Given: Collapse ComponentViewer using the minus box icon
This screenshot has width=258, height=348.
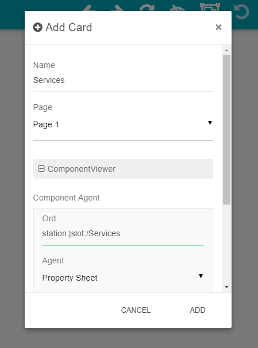Looking at the screenshot, I should click(x=41, y=169).
